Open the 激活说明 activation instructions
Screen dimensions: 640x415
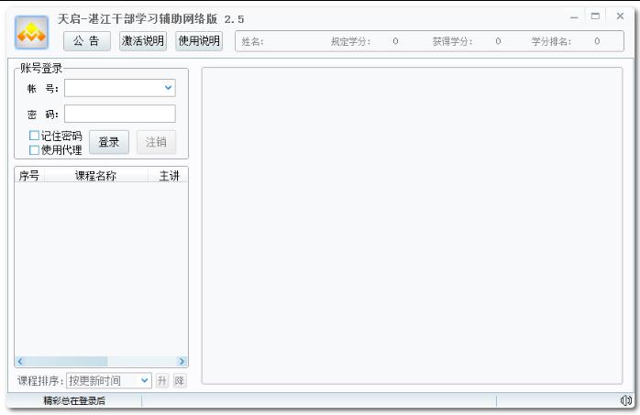(143, 41)
